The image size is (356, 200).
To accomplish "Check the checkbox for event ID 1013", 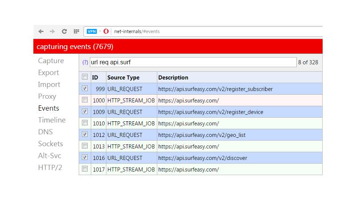I will pos(85,146).
